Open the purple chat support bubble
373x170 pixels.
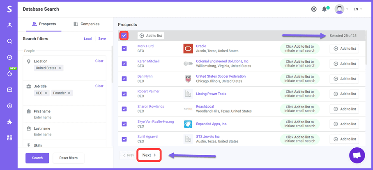coord(357,155)
